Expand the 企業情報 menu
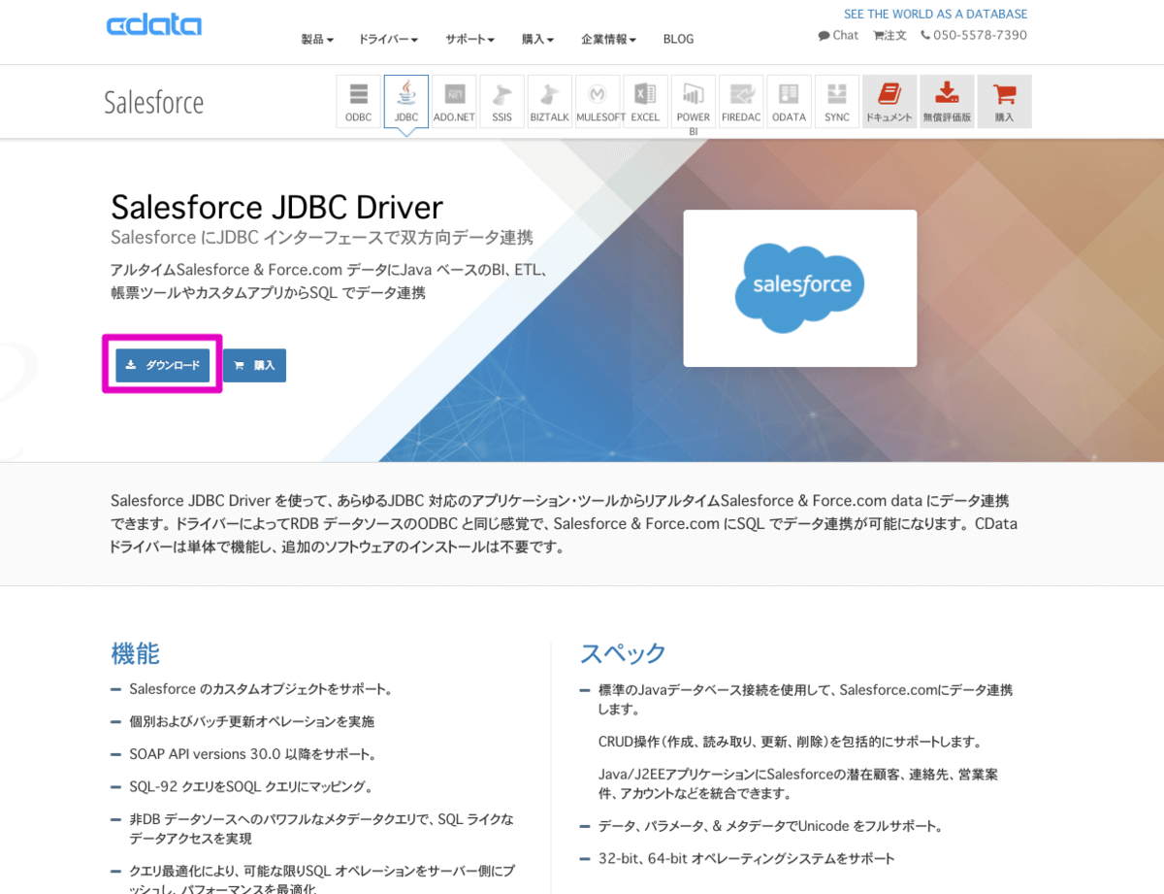 click(608, 39)
